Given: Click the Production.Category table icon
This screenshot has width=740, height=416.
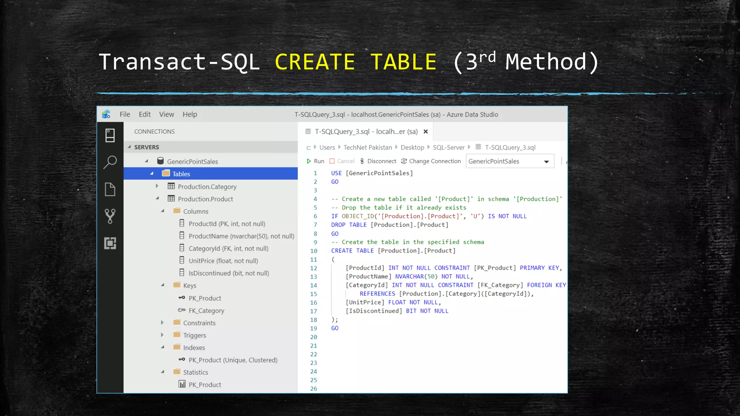Looking at the screenshot, I should point(171,186).
